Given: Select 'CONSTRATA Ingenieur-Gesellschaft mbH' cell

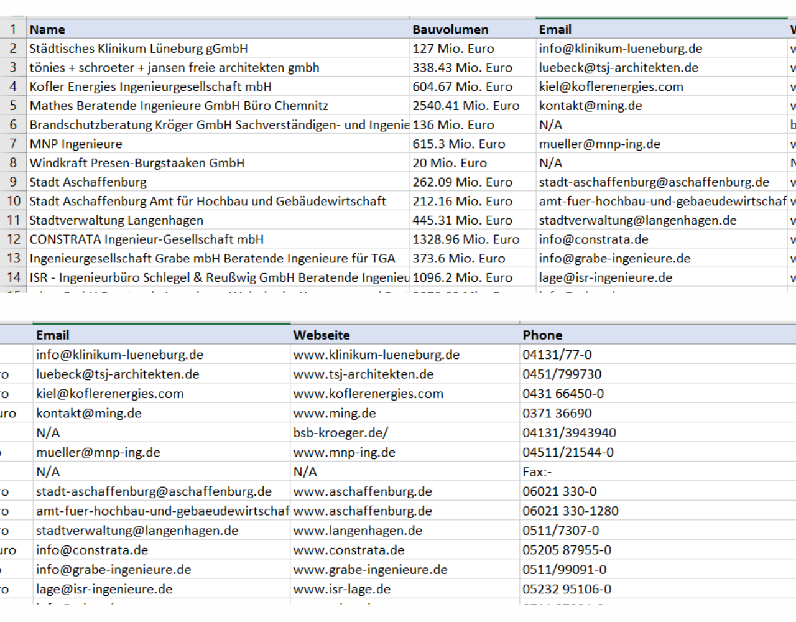Looking at the screenshot, I should pyautogui.click(x=218, y=239).
